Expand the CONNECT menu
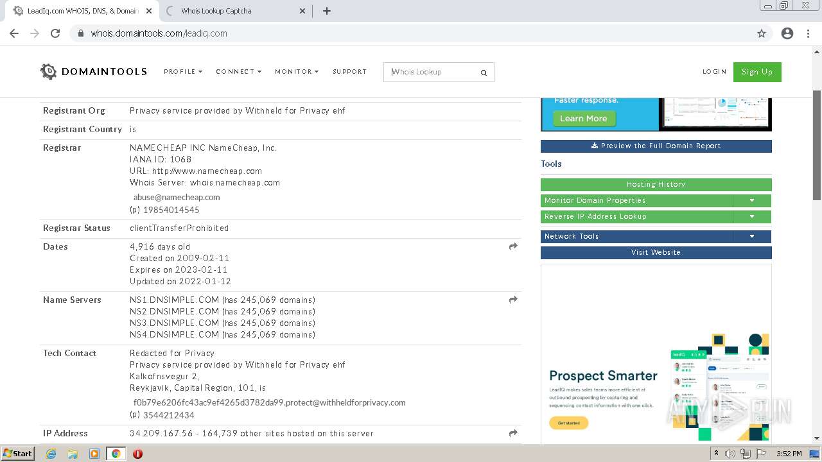822x462 pixels. pos(238,72)
